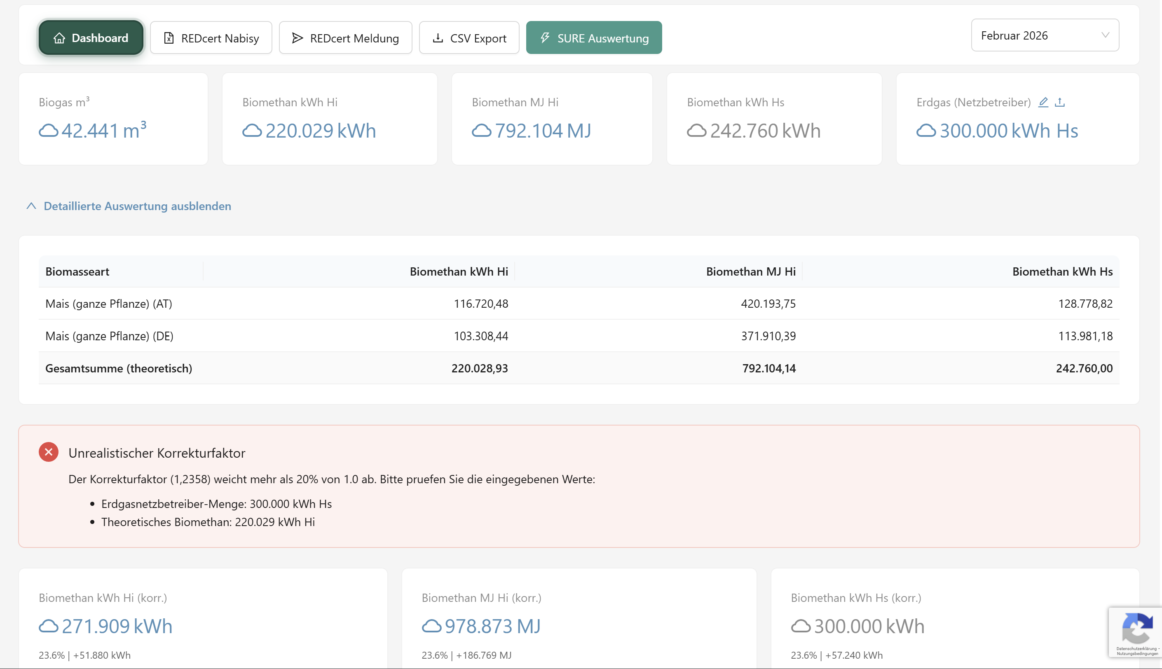The image size is (1162, 669).
Task: Open the REDcert Meldung button
Action: coord(345,37)
